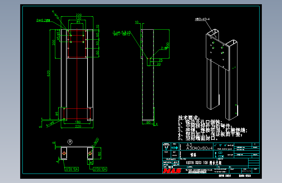The width and height of the screenshot is (282, 183).
Task: Select the M6-6H12 thread note
Action: tap(122, 35)
